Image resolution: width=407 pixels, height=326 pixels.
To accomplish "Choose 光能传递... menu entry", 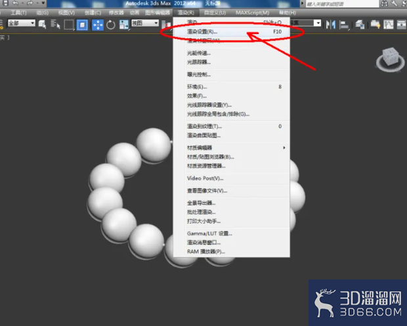I will pyautogui.click(x=232, y=53).
